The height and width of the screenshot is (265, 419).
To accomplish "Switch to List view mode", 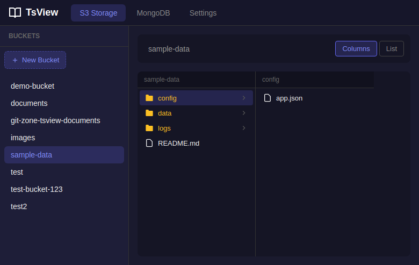I will click(x=391, y=49).
